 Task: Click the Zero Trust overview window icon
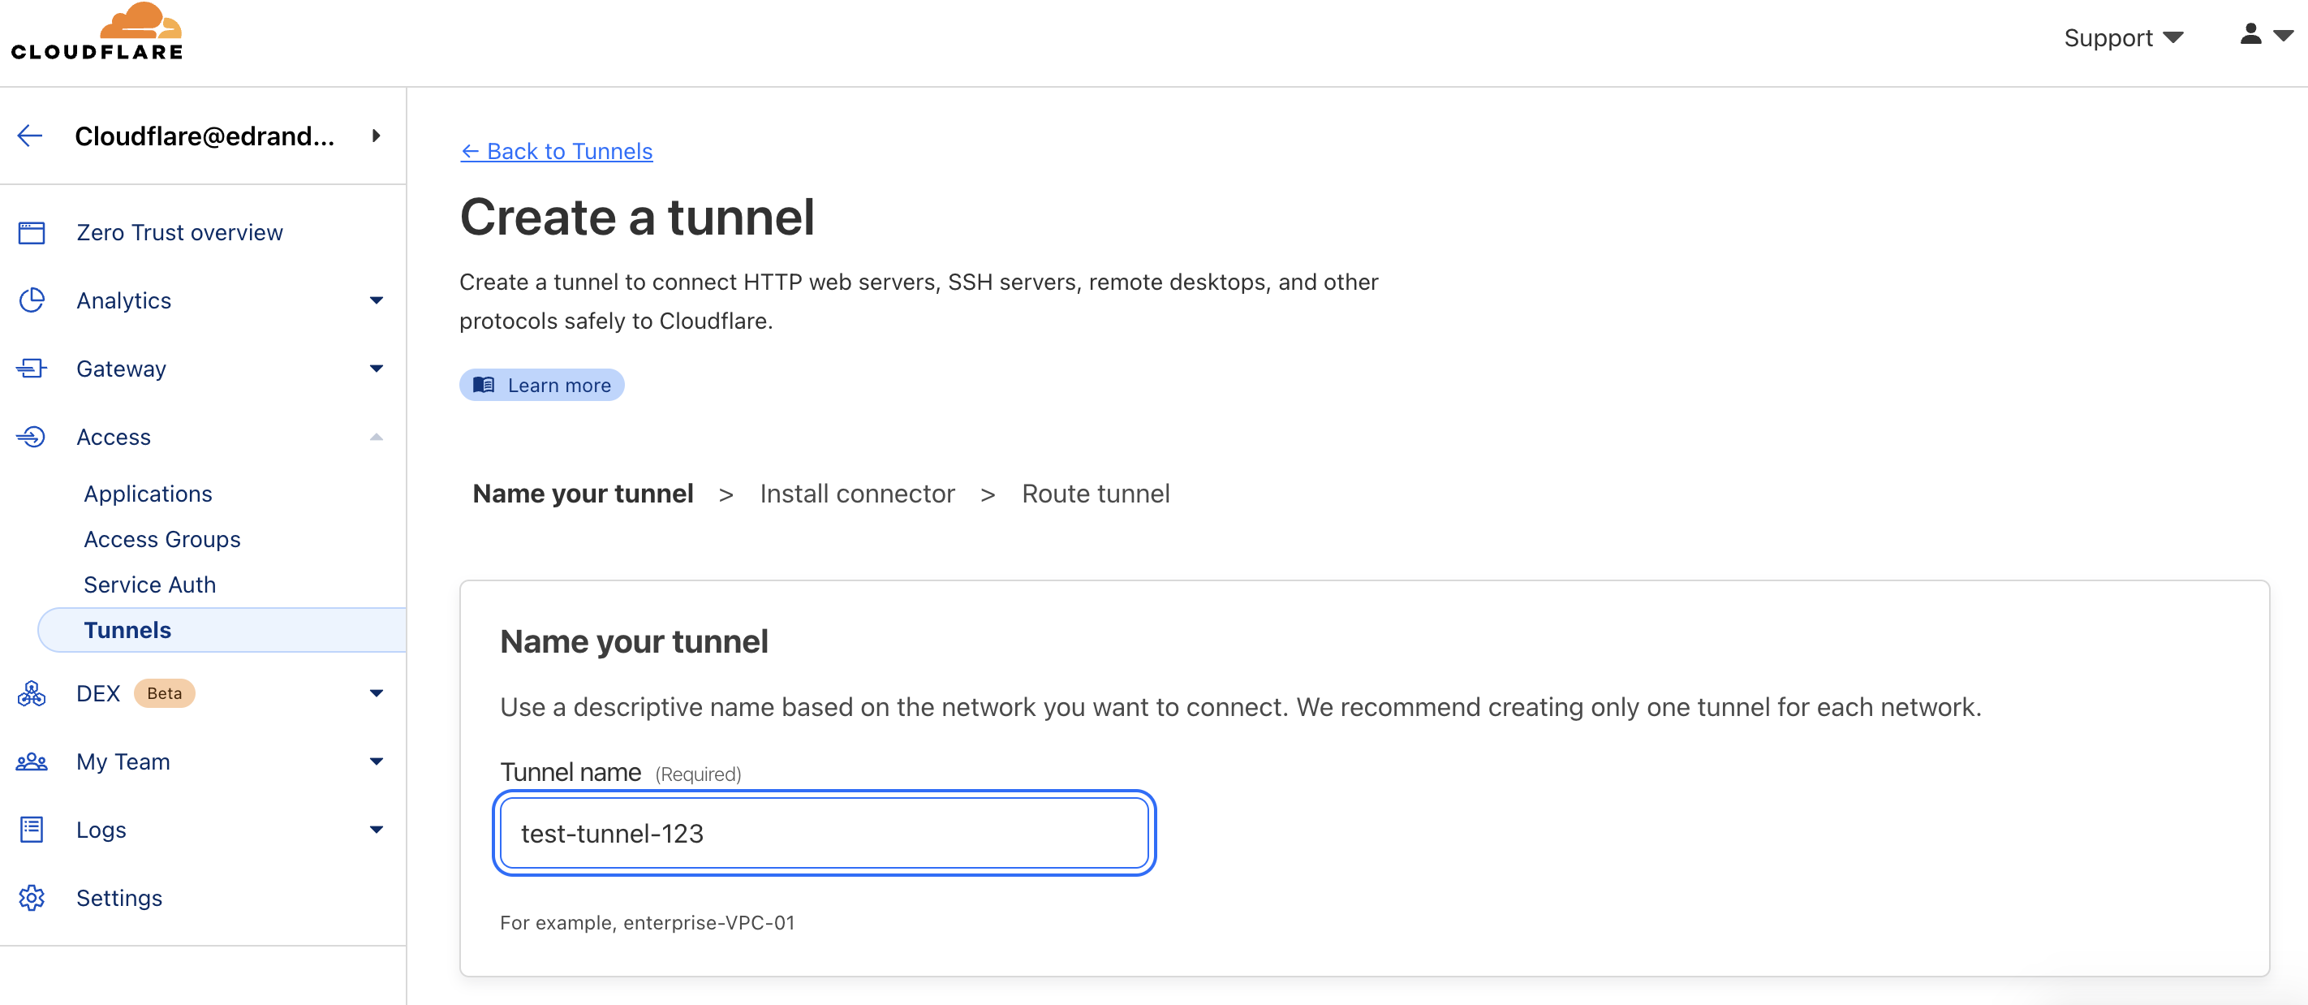pos(32,233)
